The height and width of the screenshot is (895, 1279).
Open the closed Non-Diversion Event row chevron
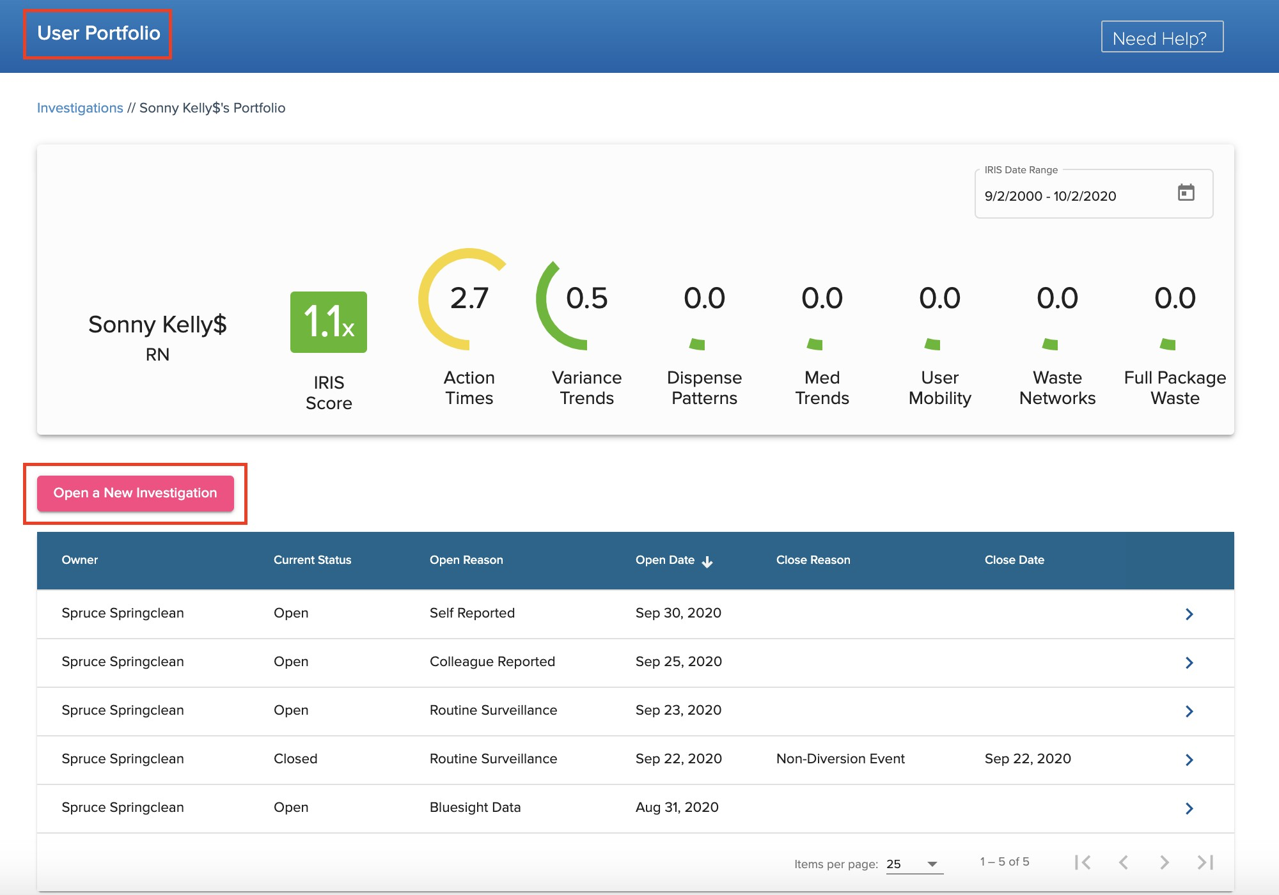pos(1189,759)
